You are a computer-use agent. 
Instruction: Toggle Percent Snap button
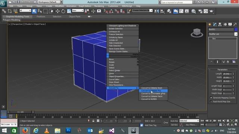[117, 11]
